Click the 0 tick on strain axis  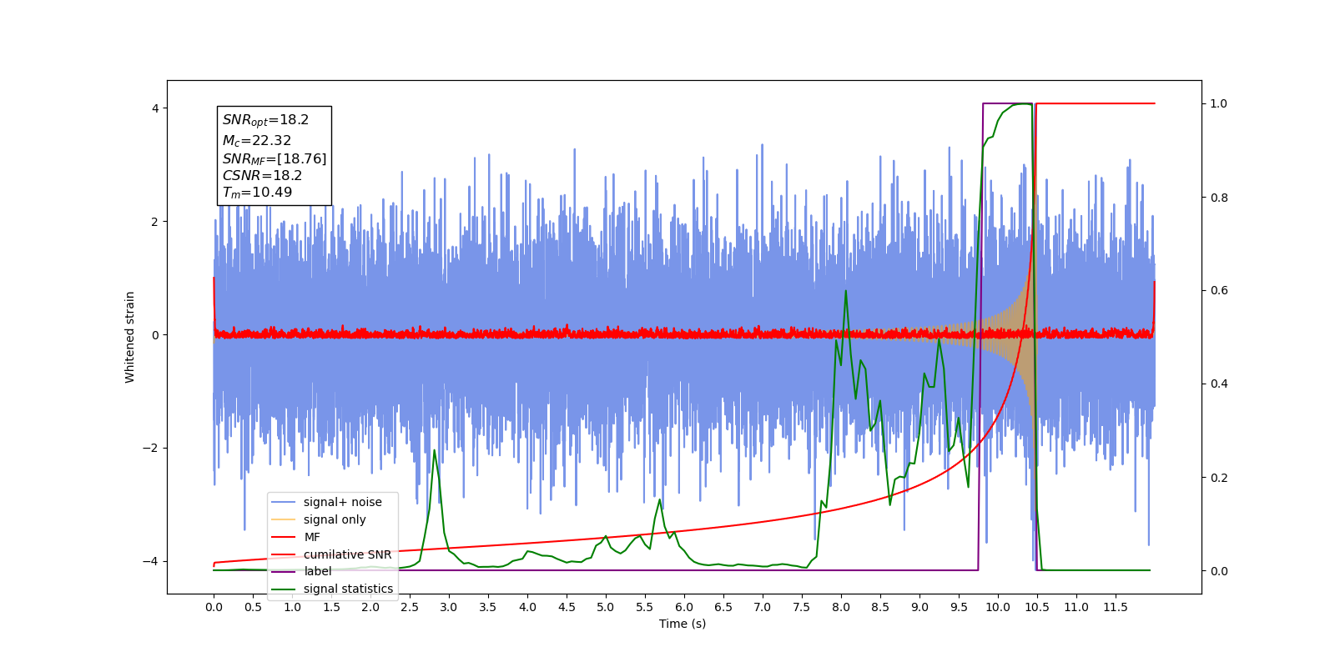pos(155,335)
